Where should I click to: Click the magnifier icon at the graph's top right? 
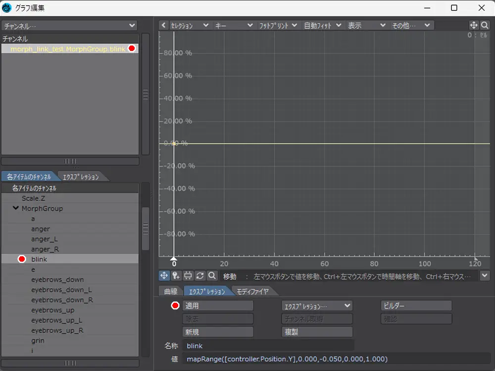tap(485, 25)
